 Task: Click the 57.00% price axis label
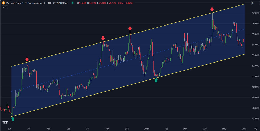coord(252,13)
